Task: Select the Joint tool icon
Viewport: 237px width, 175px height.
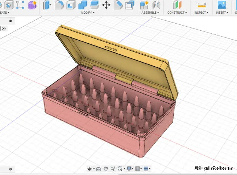Action: pyautogui.click(x=156, y=5)
